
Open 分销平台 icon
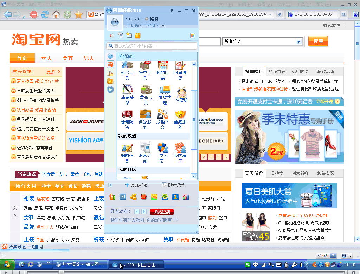(162, 119)
